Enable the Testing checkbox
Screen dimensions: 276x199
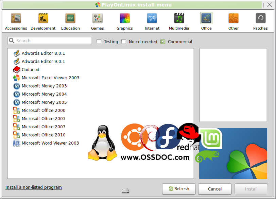tap(99, 42)
